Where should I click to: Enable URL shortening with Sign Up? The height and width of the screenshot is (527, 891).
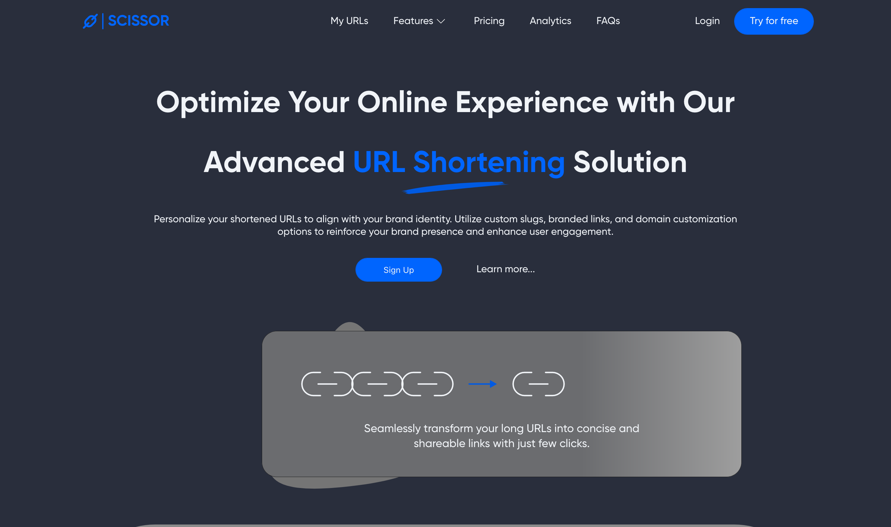[x=398, y=270]
